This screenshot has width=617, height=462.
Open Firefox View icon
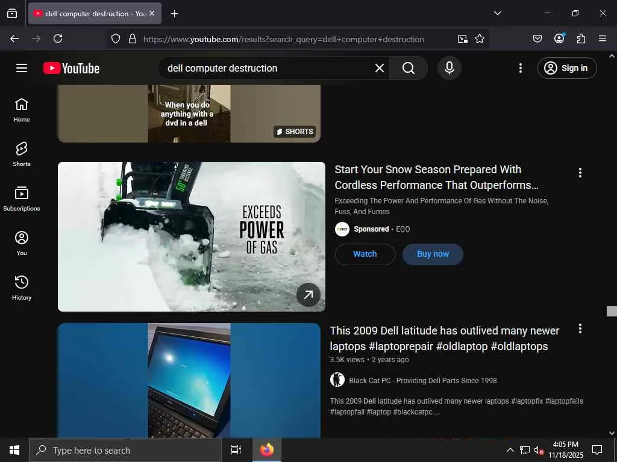tap(12, 13)
